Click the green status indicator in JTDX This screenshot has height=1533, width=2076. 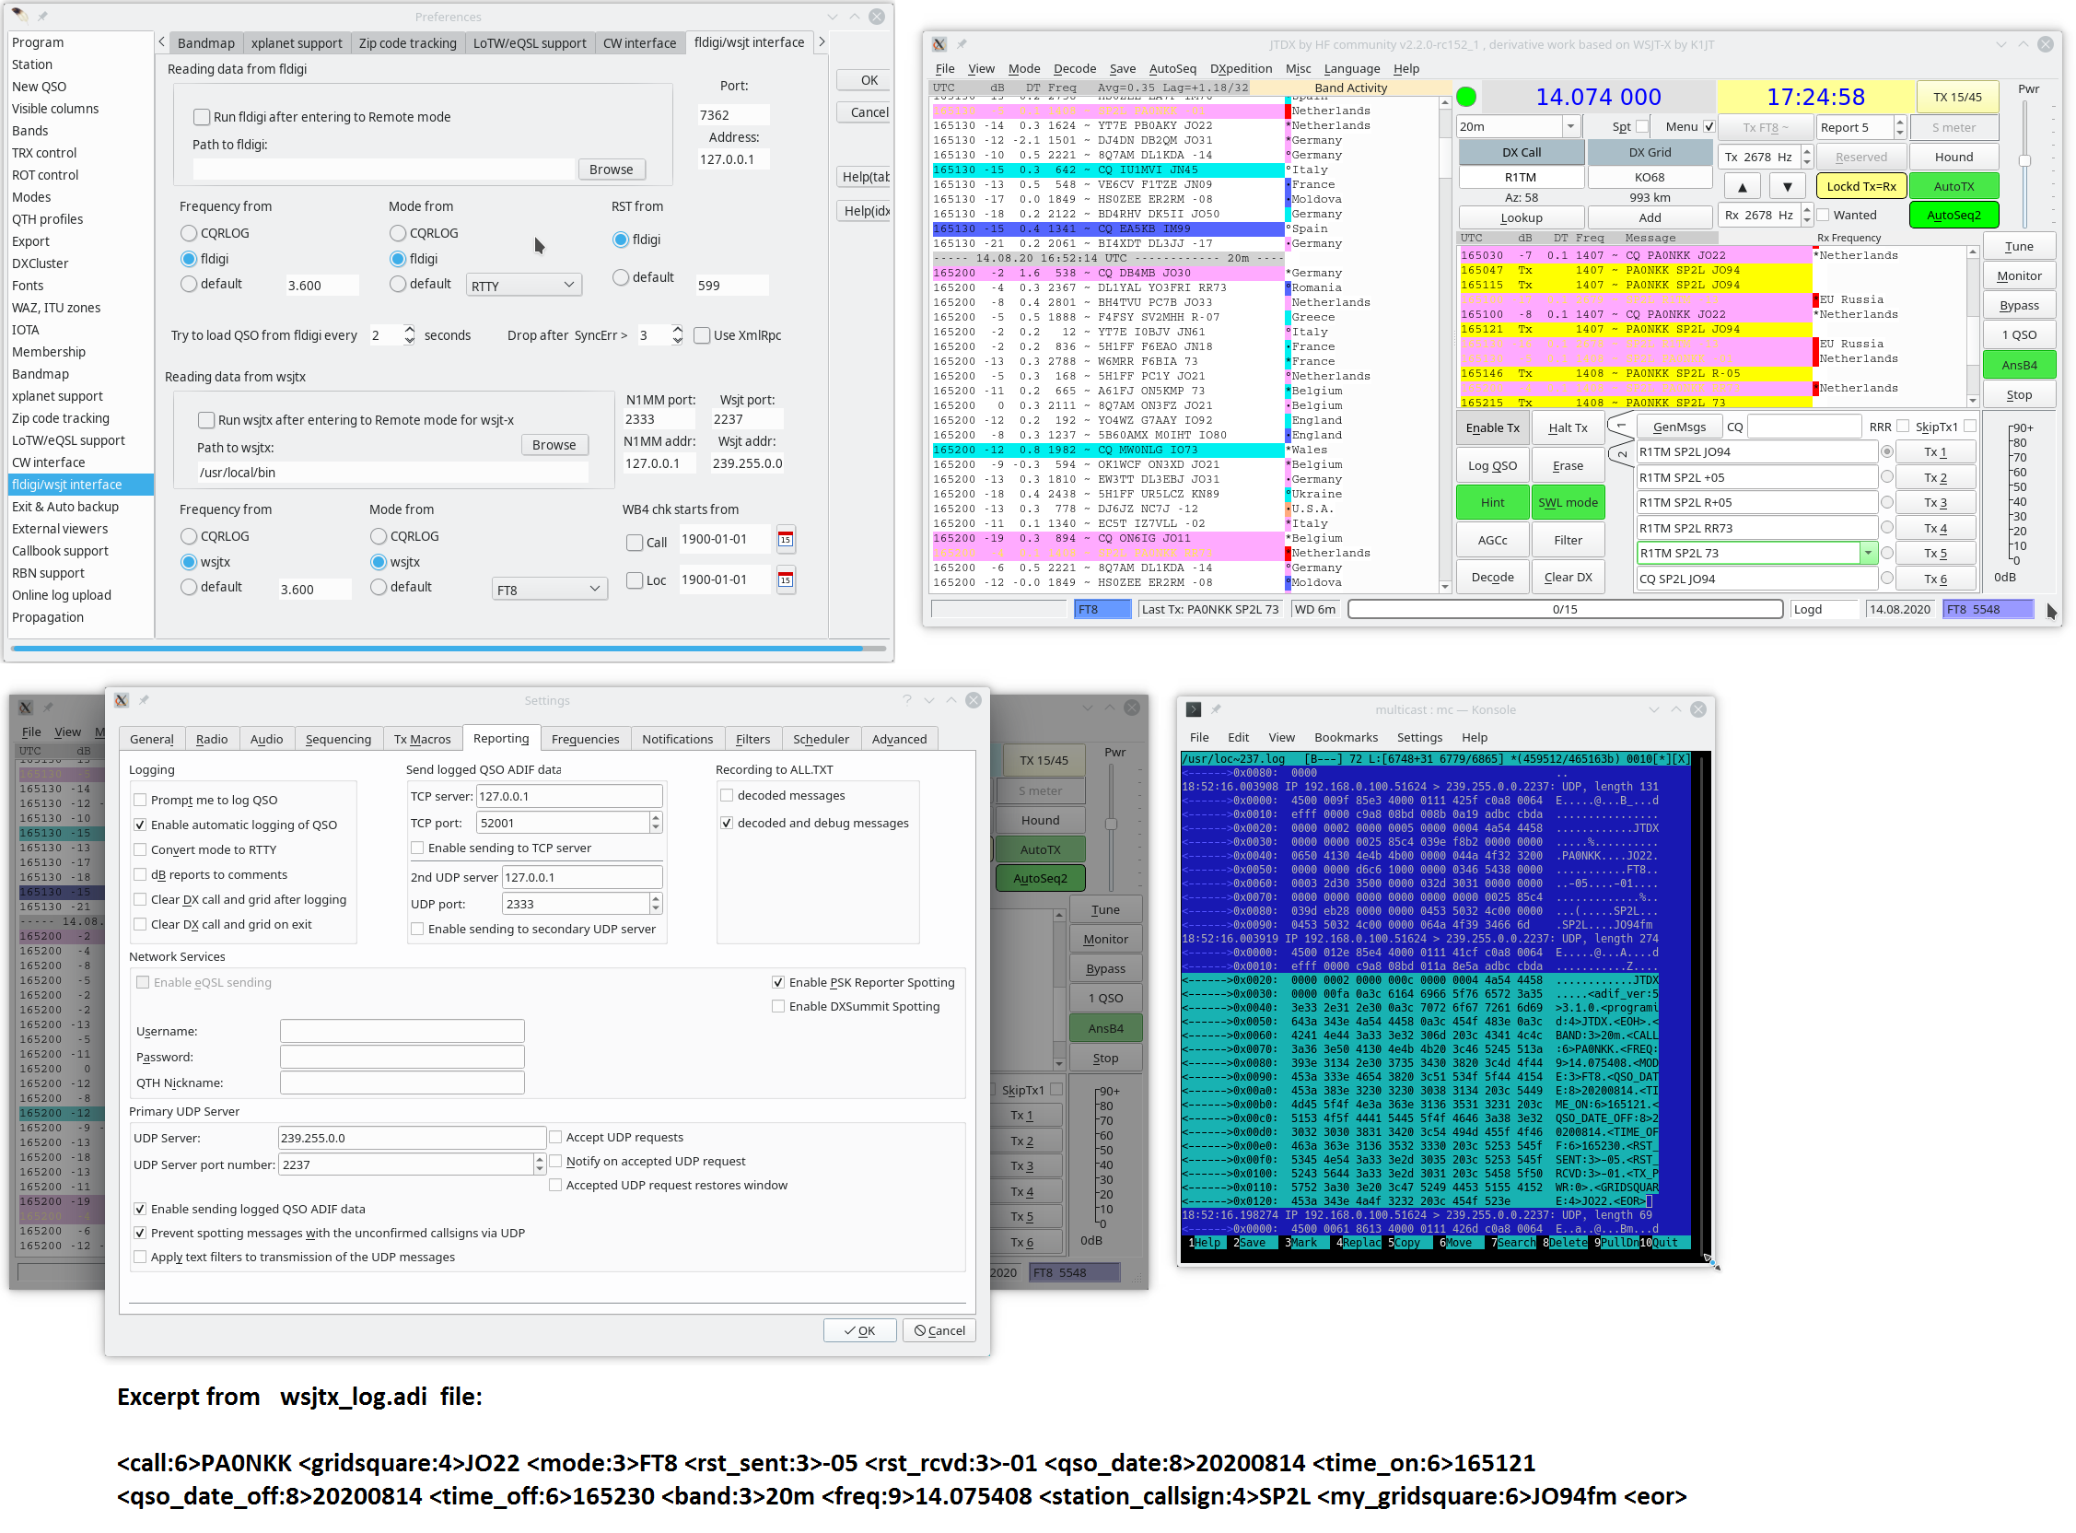click(1466, 97)
